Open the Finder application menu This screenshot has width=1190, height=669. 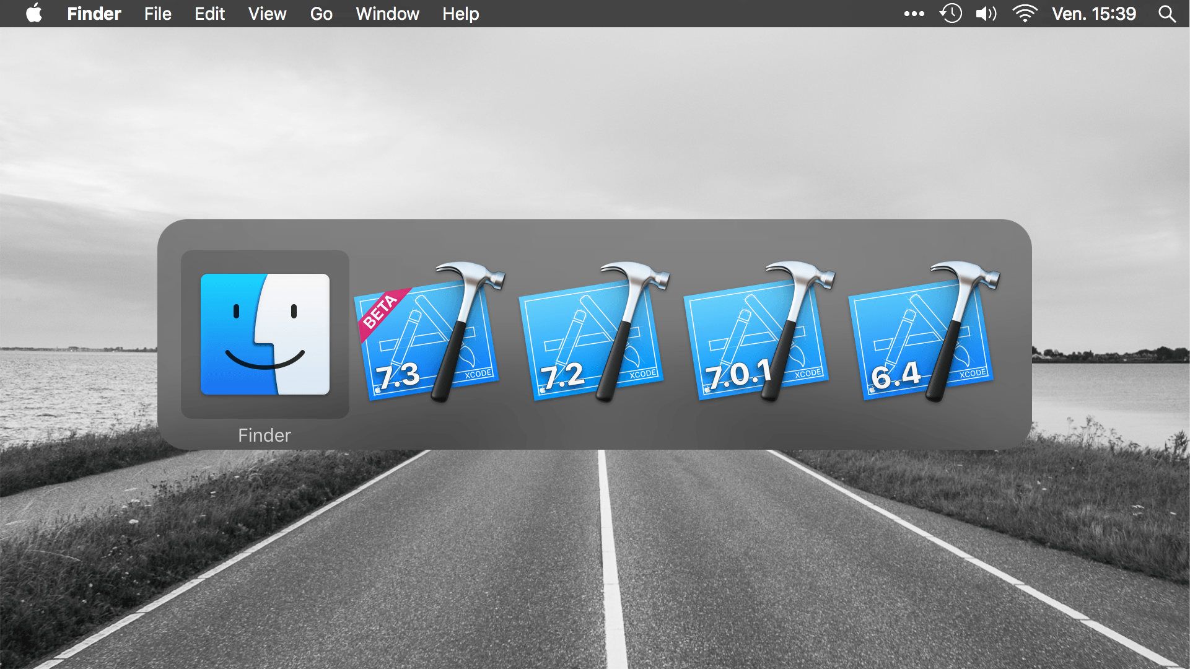click(94, 14)
